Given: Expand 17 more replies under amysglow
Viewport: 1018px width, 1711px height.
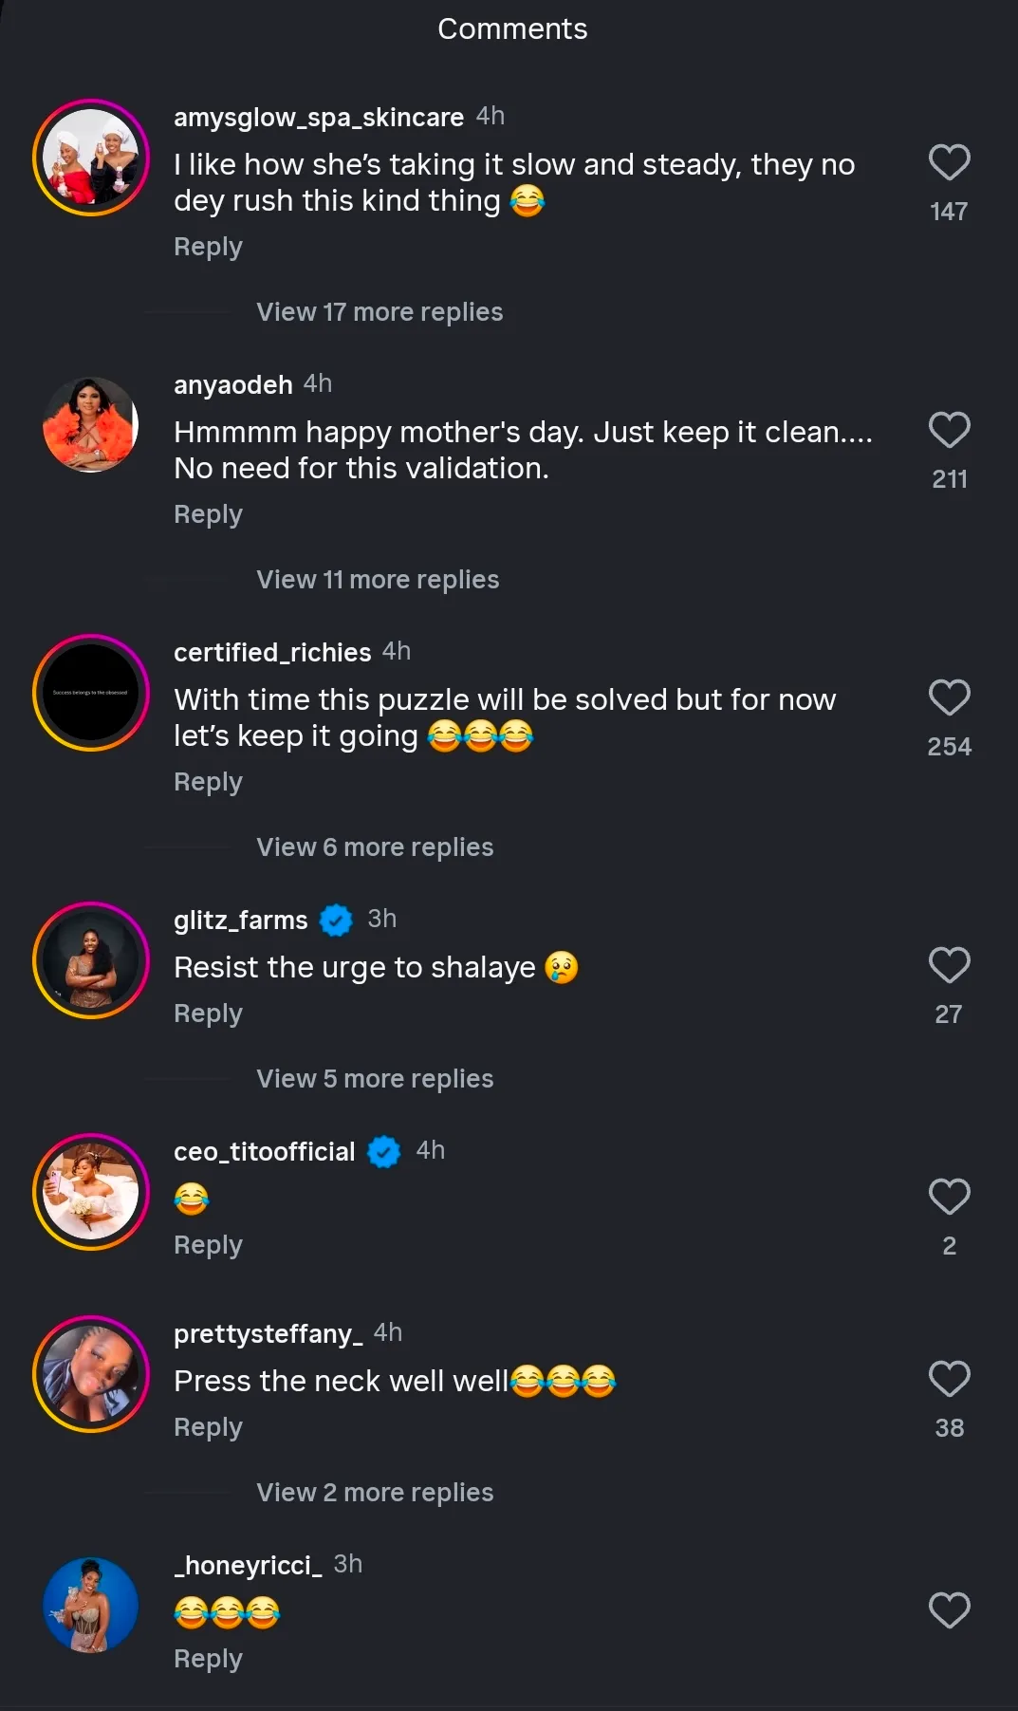Looking at the screenshot, I should pos(379,312).
